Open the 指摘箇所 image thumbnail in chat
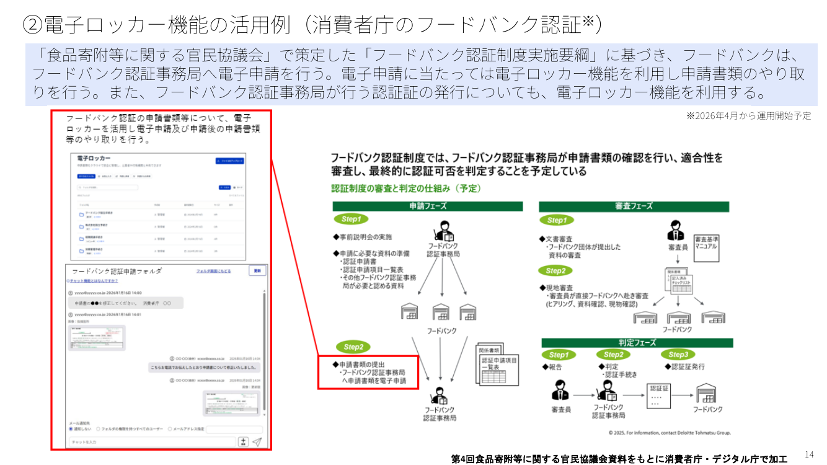This screenshot has height=465, width=827. pos(97,338)
